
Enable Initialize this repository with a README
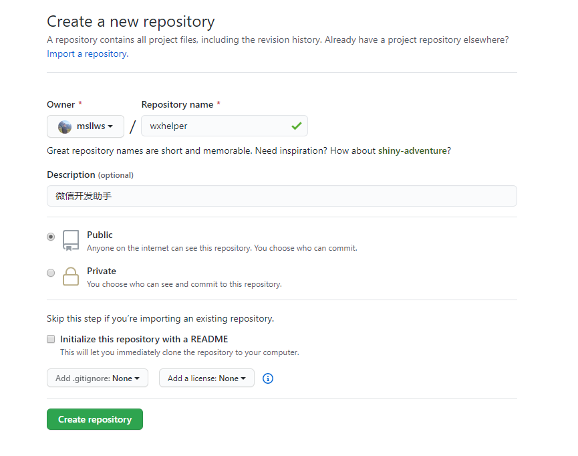[x=51, y=339]
